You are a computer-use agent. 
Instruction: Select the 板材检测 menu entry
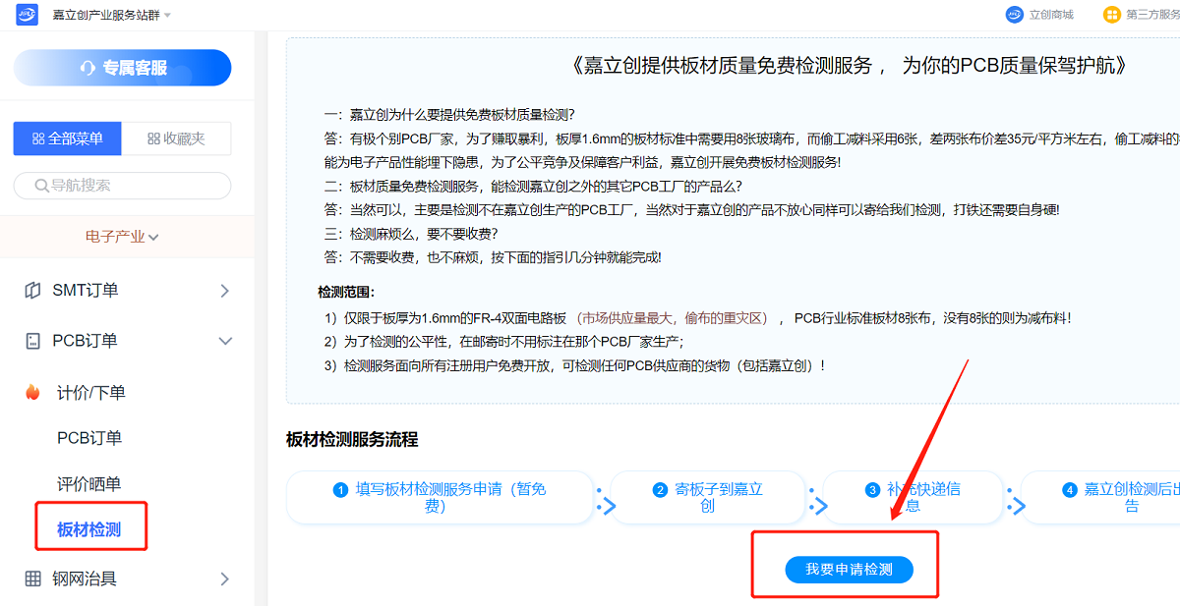89,529
